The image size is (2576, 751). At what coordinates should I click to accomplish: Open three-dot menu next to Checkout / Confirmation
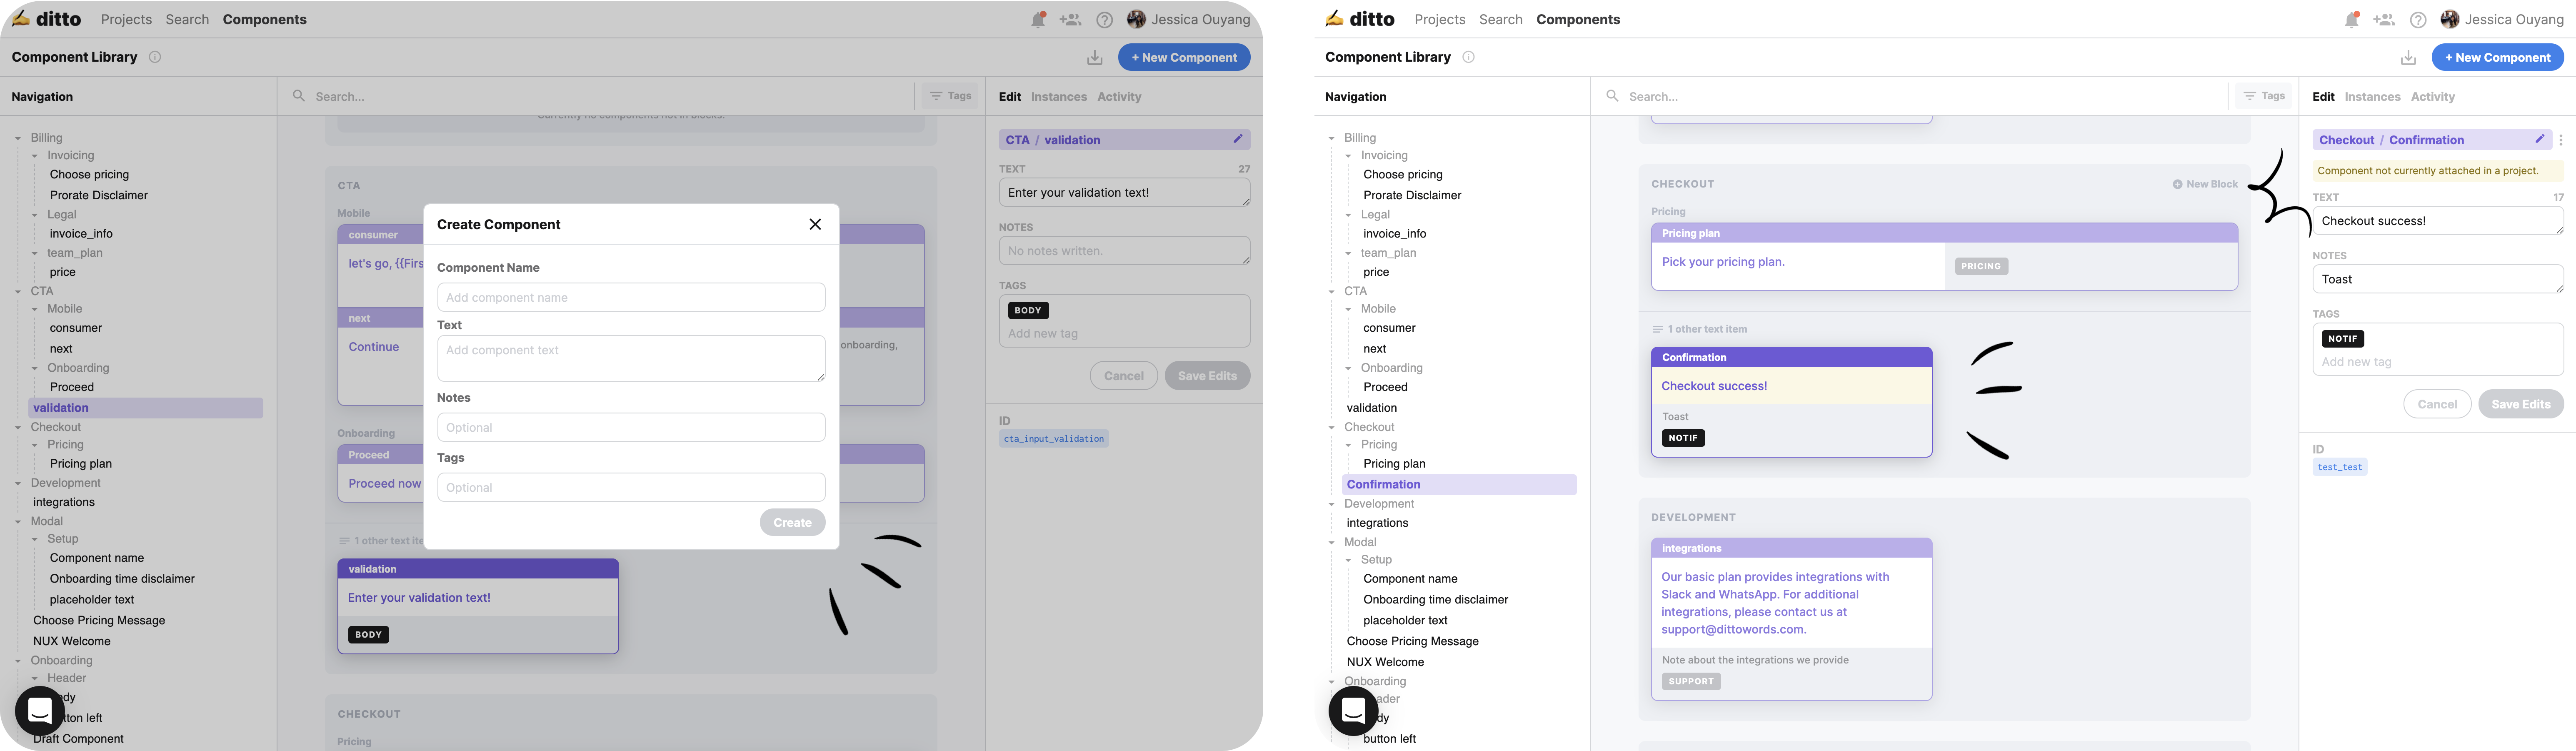click(x=2561, y=140)
